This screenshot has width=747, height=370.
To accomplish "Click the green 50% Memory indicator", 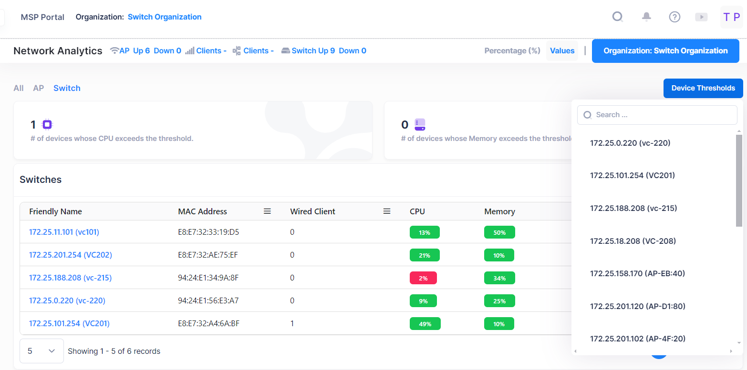I will click(499, 232).
